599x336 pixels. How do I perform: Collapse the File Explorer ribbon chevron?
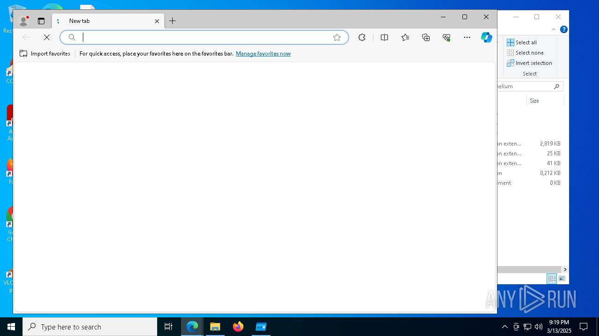pyautogui.click(x=554, y=29)
